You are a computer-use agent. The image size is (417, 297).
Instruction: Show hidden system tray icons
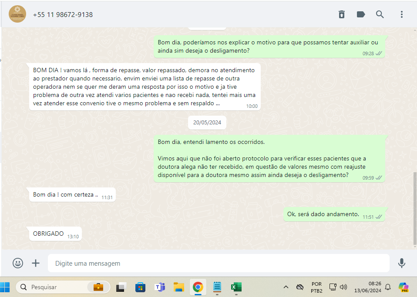[x=286, y=287]
